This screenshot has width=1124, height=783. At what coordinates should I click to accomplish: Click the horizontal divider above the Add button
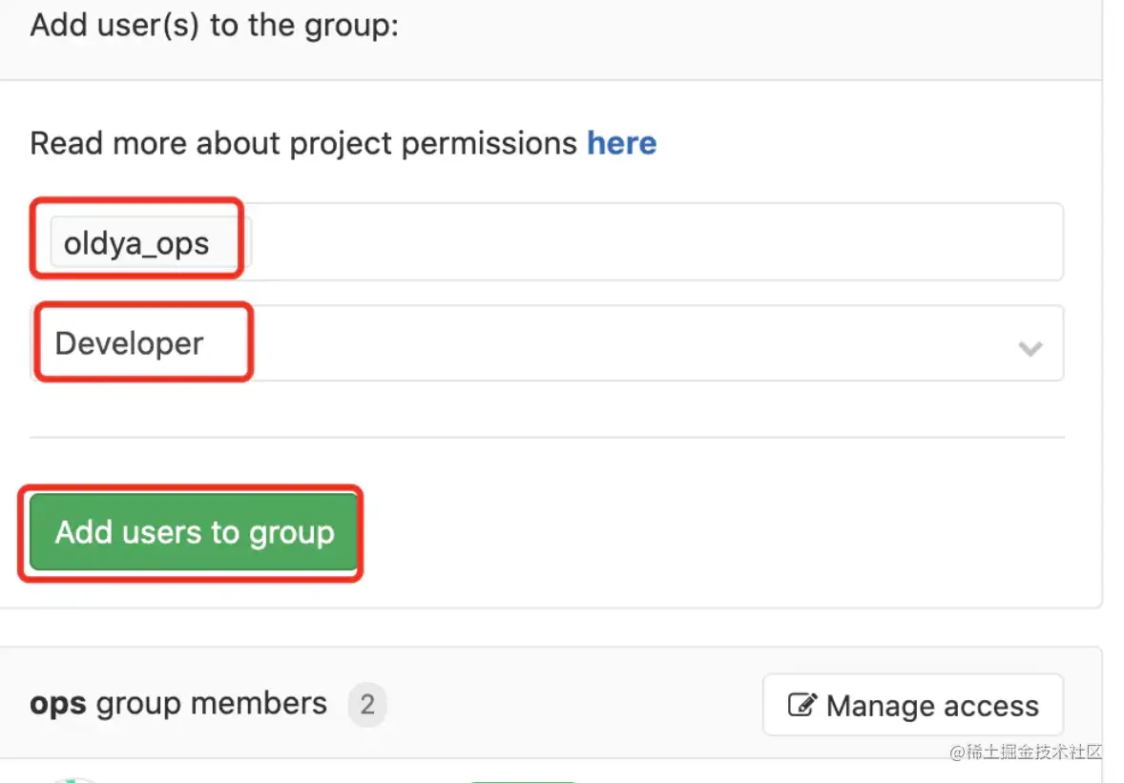547,436
